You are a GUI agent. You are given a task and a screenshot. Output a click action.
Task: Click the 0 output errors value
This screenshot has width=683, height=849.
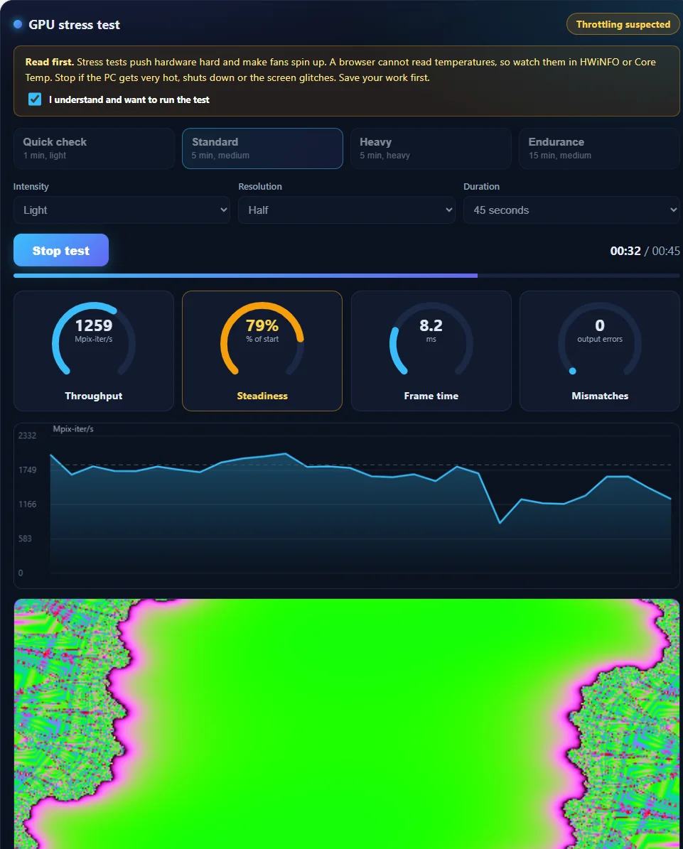(600, 325)
